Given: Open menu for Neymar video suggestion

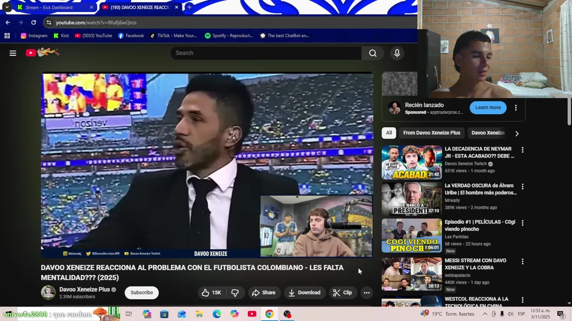Looking at the screenshot, I should pos(522,150).
